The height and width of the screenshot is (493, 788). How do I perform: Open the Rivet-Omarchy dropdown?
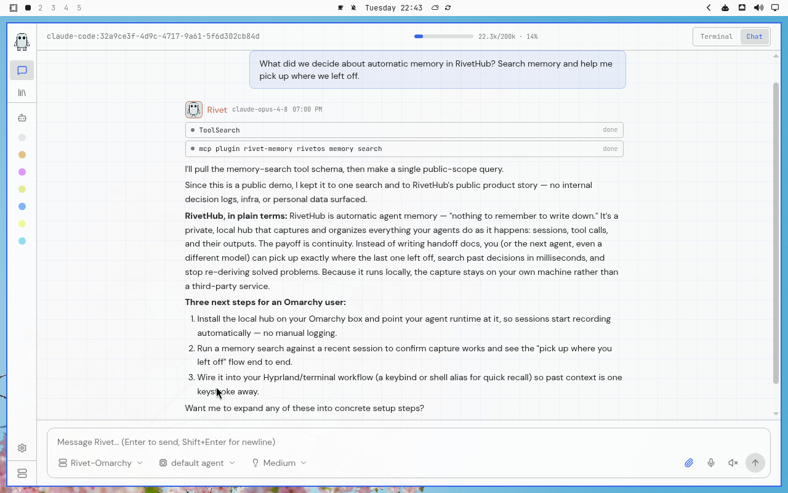(100, 463)
